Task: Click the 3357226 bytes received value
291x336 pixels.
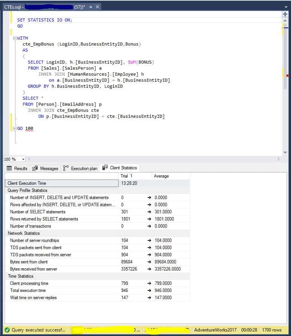Action: click(129, 269)
